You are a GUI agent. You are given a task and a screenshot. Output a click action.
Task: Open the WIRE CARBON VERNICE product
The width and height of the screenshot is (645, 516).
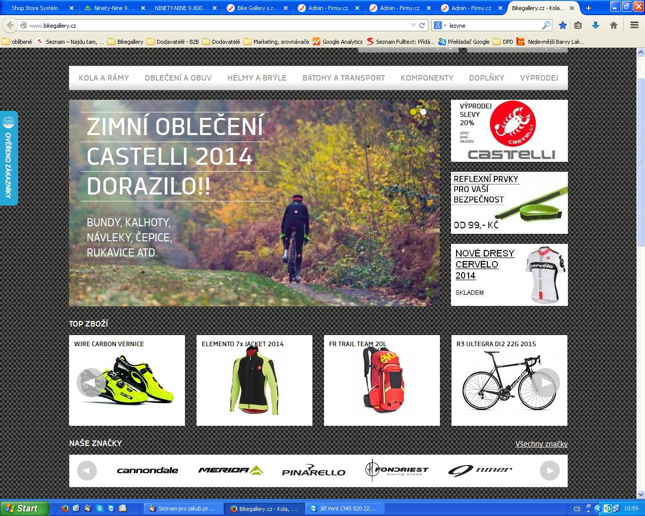point(127,380)
